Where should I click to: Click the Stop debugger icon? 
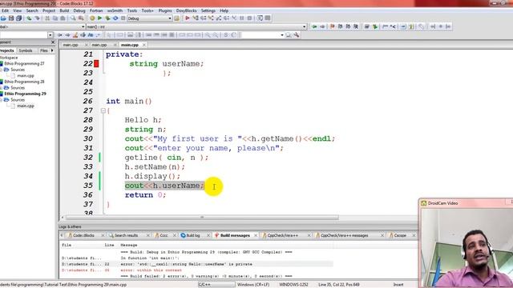click(x=249, y=18)
